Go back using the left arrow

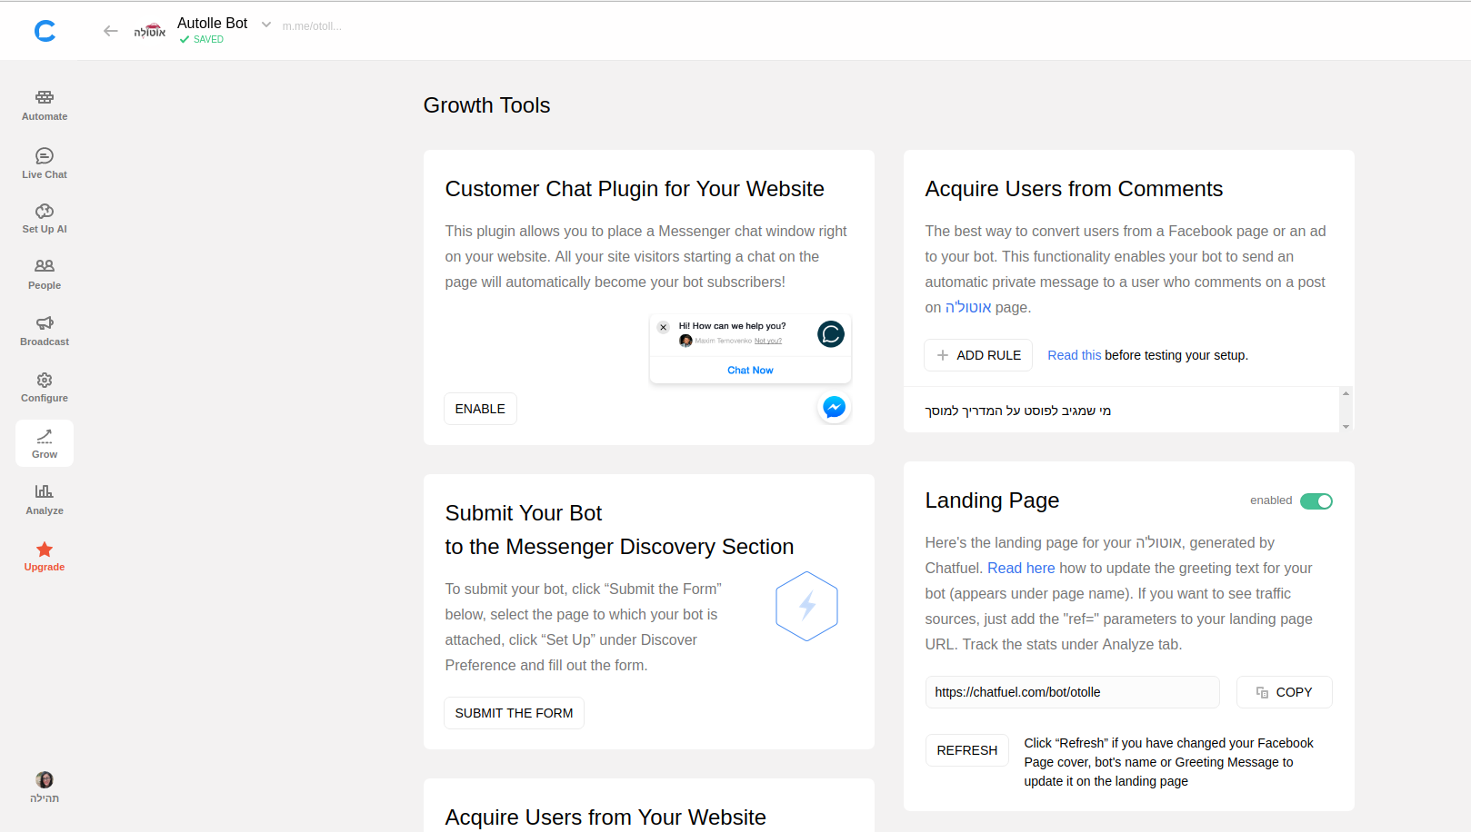111,31
